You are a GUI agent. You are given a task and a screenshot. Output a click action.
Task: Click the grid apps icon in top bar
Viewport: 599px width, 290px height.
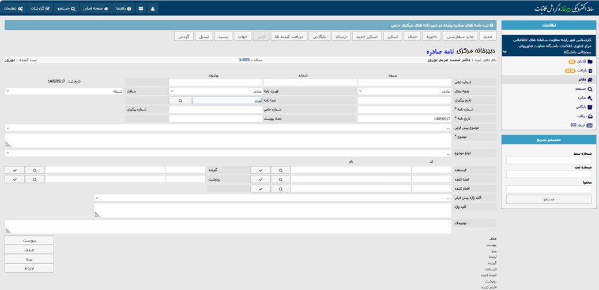pos(141,8)
